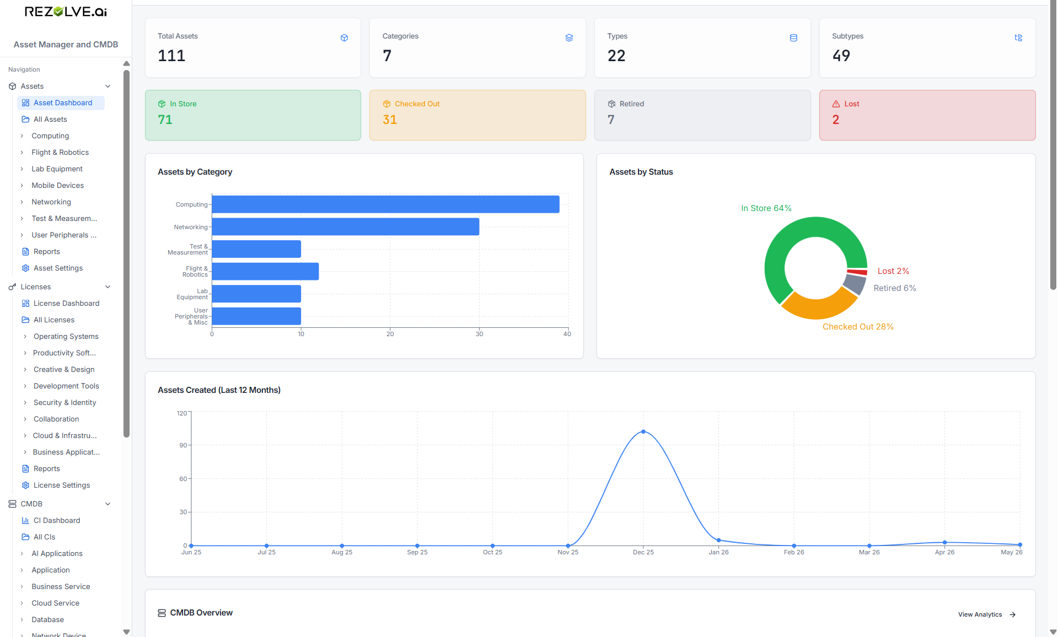1058x637 pixels.
Task: Collapse the Assets navigation section
Action: click(108, 87)
